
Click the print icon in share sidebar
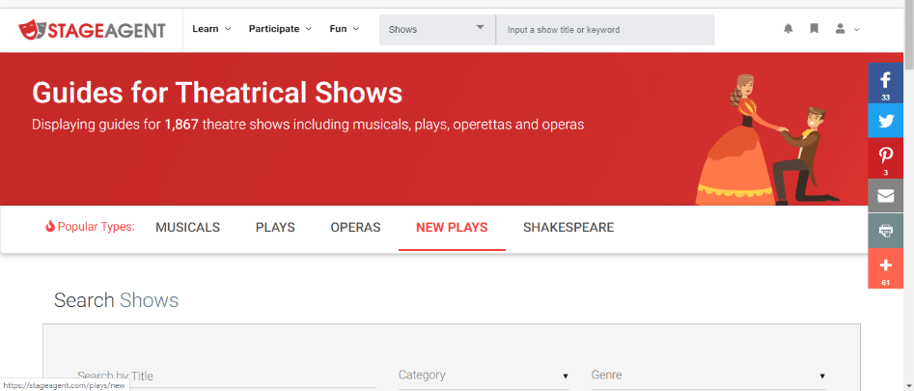(885, 231)
